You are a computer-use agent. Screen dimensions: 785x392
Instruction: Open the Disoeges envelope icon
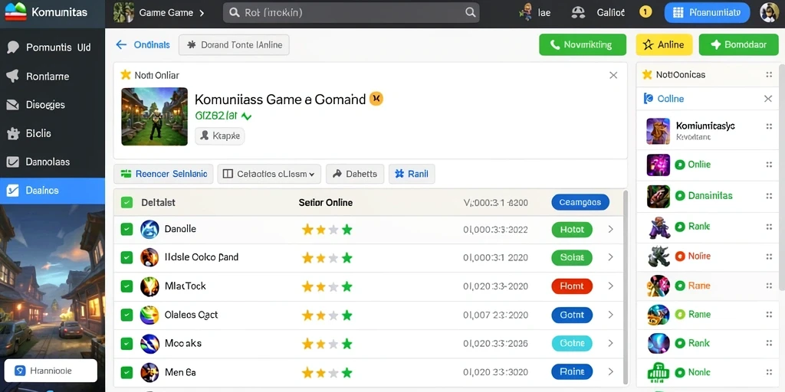12,105
